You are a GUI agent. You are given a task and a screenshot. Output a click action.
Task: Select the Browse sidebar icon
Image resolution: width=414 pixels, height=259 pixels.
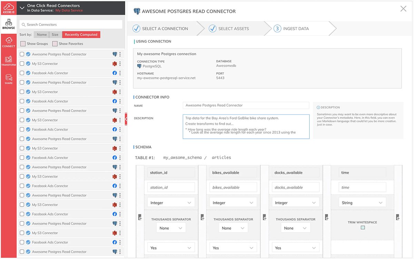[8, 24]
